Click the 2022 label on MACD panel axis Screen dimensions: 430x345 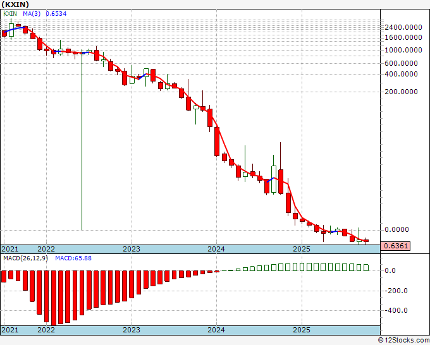pyautogui.click(x=46, y=330)
